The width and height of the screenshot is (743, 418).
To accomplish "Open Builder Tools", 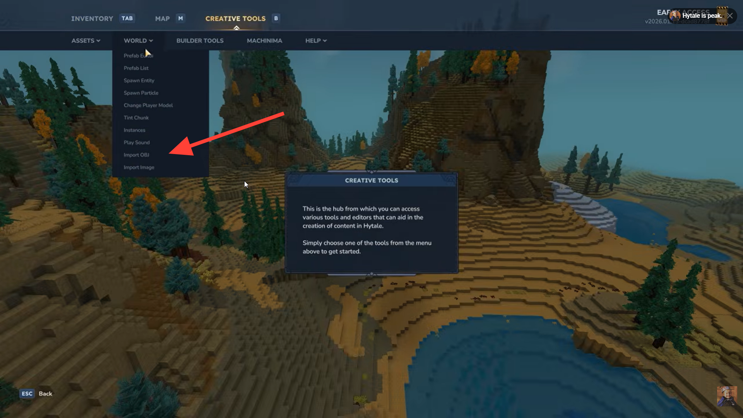I will [x=200, y=41].
